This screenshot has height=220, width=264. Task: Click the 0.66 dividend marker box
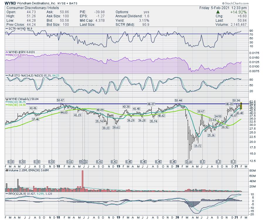click(x=70, y=162)
